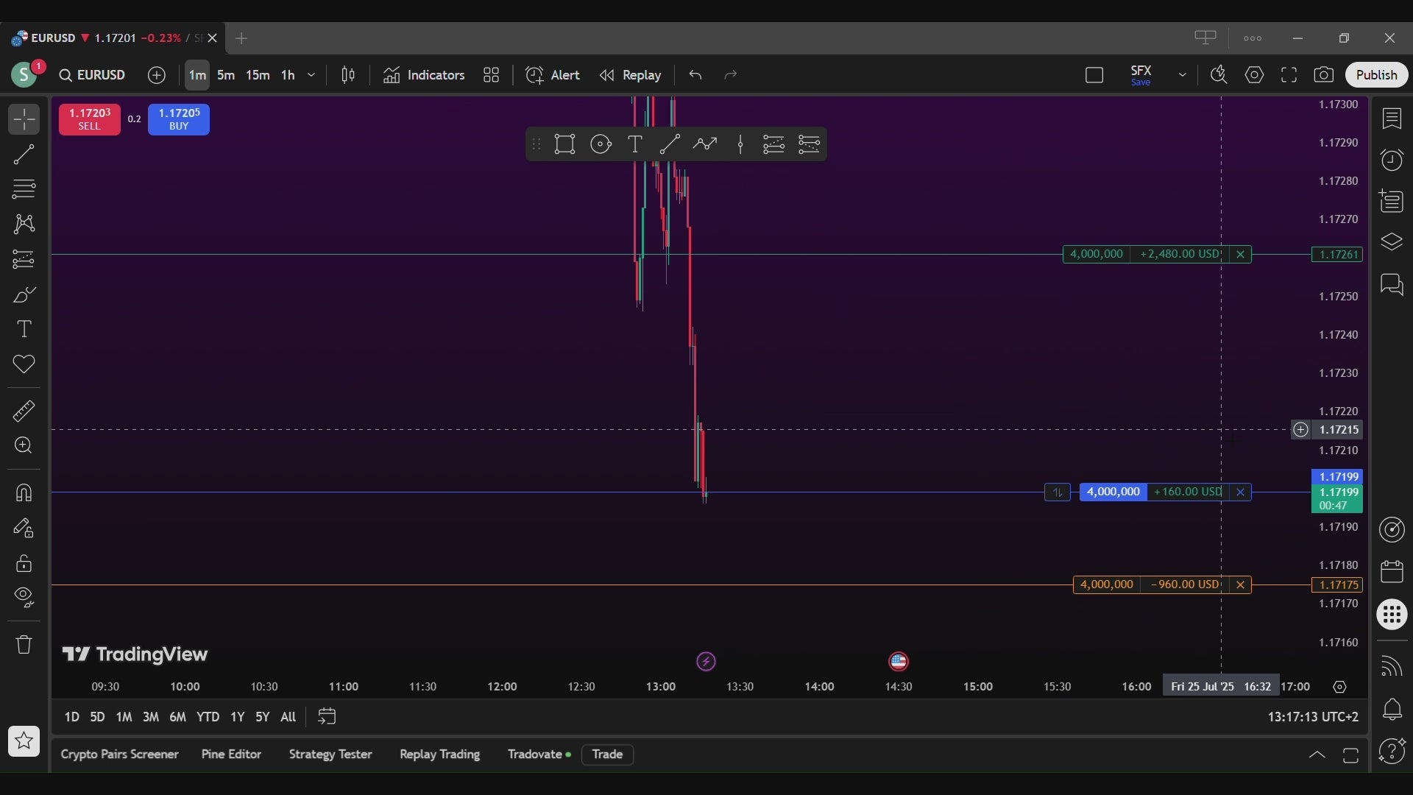Select the 5m timeframe
This screenshot has height=795, width=1413.
(x=226, y=75)
